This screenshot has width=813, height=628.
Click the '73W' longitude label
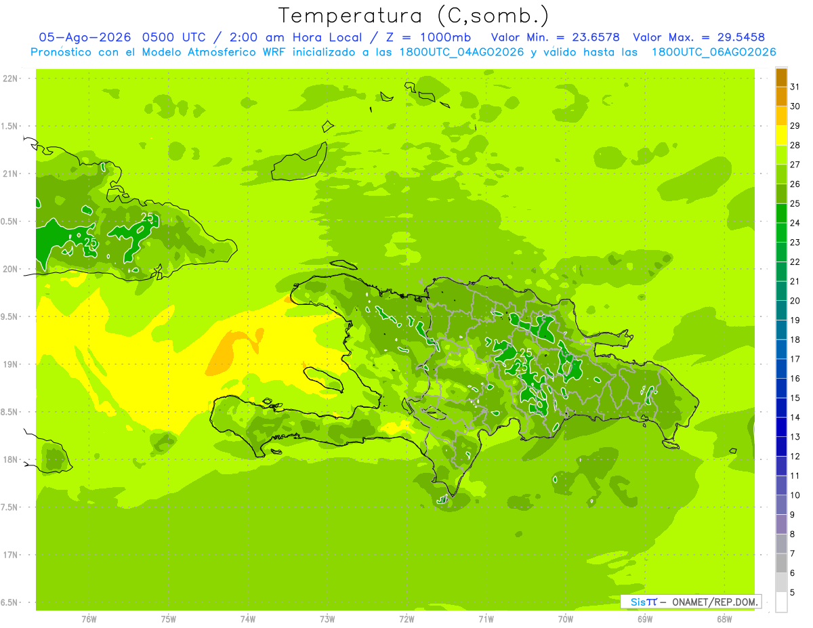tap(327, 619)
